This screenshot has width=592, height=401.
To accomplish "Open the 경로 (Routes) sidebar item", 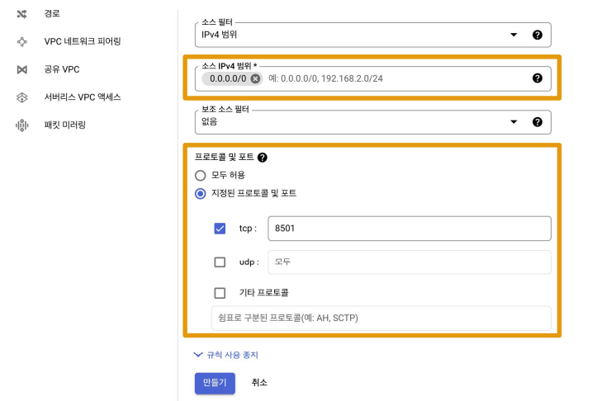I will (52, 13).
